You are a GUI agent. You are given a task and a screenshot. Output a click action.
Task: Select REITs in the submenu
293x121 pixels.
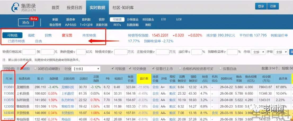[x=117, y=25]
